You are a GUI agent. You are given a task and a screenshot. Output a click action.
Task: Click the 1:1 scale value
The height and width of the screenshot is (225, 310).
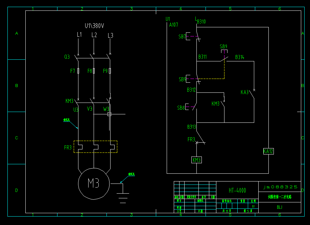coord(253,206)
